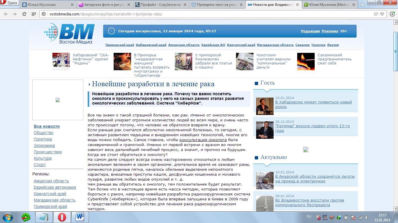Click the Speed Dial grid icon in address bar
Image resolution: width=398 pixels, height=223 pixels.
tap(376, 14)
